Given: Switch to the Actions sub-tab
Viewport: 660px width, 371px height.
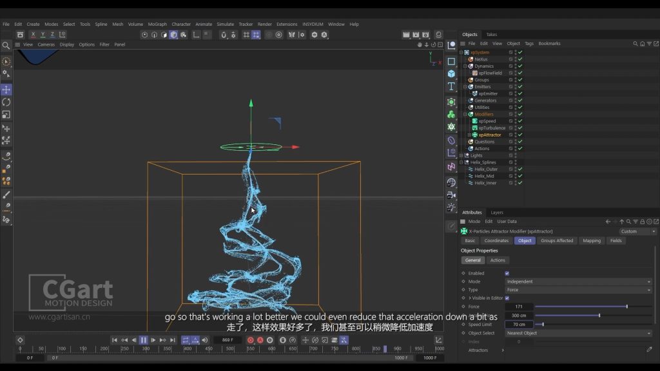Looking at the screenshot, I should pyautogui.click(x=498, y=260).
